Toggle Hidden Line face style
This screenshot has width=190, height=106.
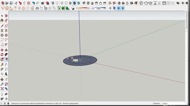(x=66, y=3)
